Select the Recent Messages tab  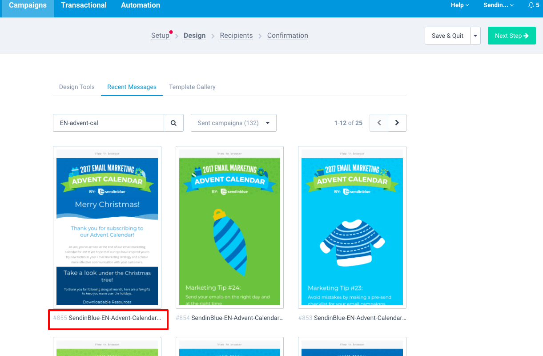click(x=132, y=87)
